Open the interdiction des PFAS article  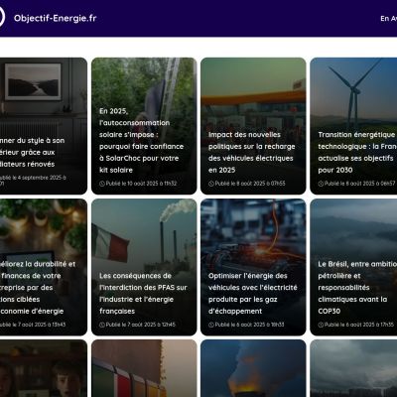[x=144, y=267]
